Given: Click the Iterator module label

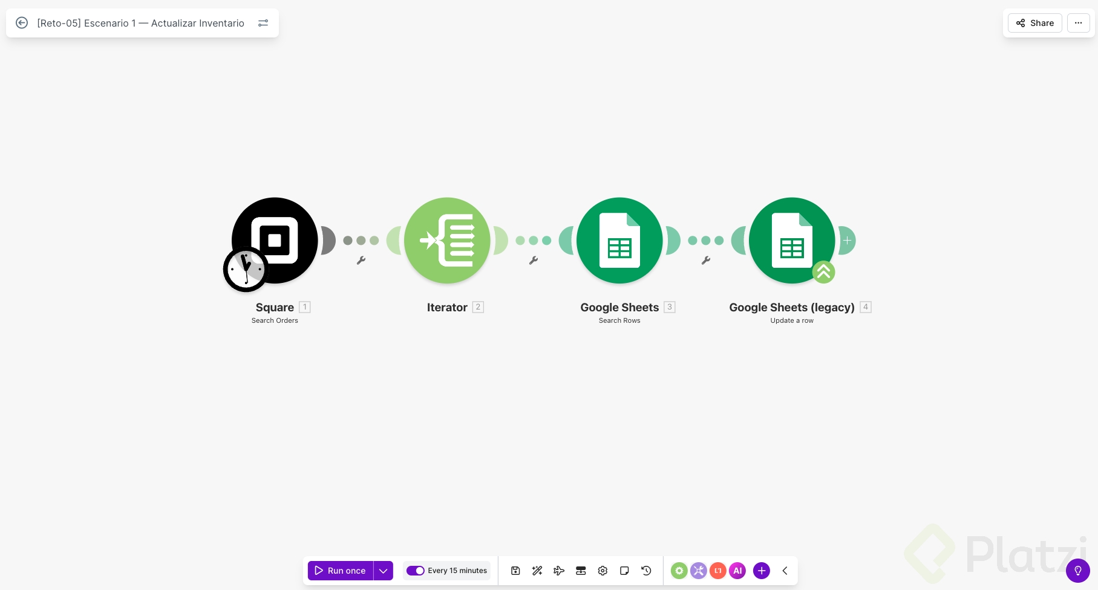Looking at the screenshot, I should (447, 307).
